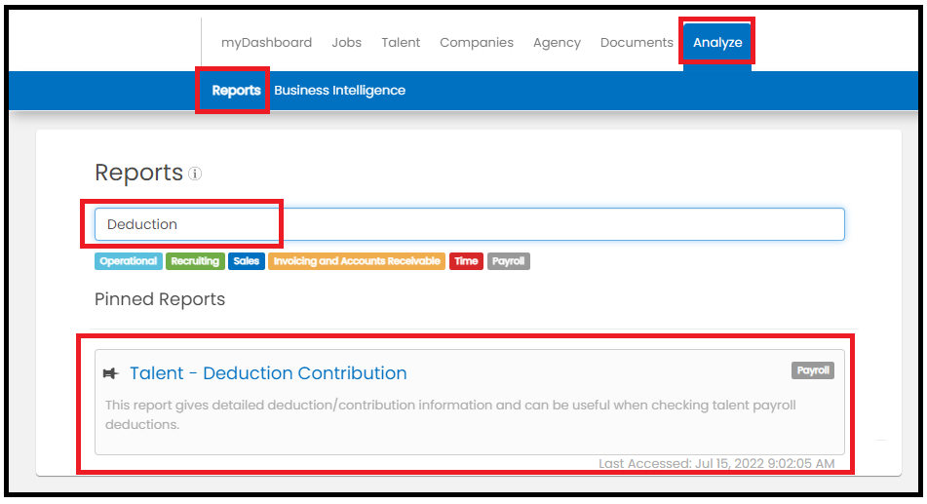This screenshot has height=504, width=927.
Task: Open the Documents menu
Action: [637, 43]
